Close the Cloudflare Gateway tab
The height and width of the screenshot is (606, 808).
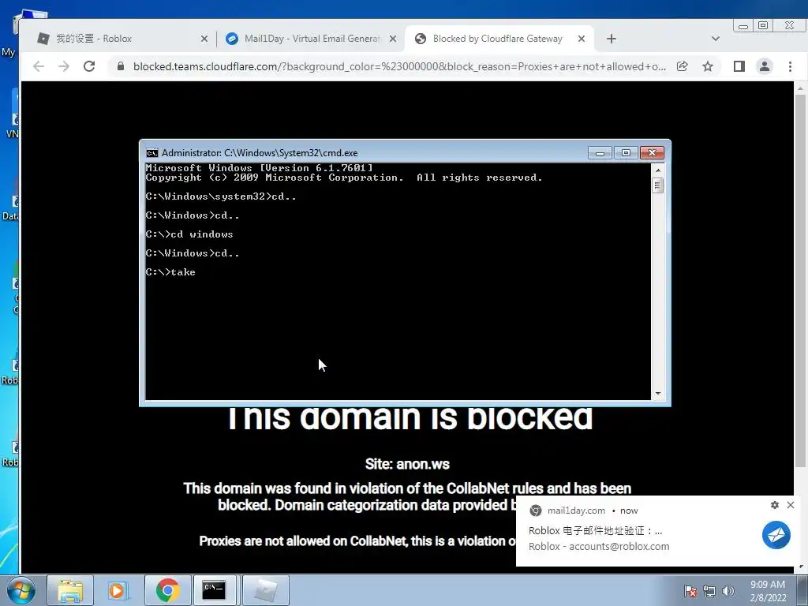582,39
